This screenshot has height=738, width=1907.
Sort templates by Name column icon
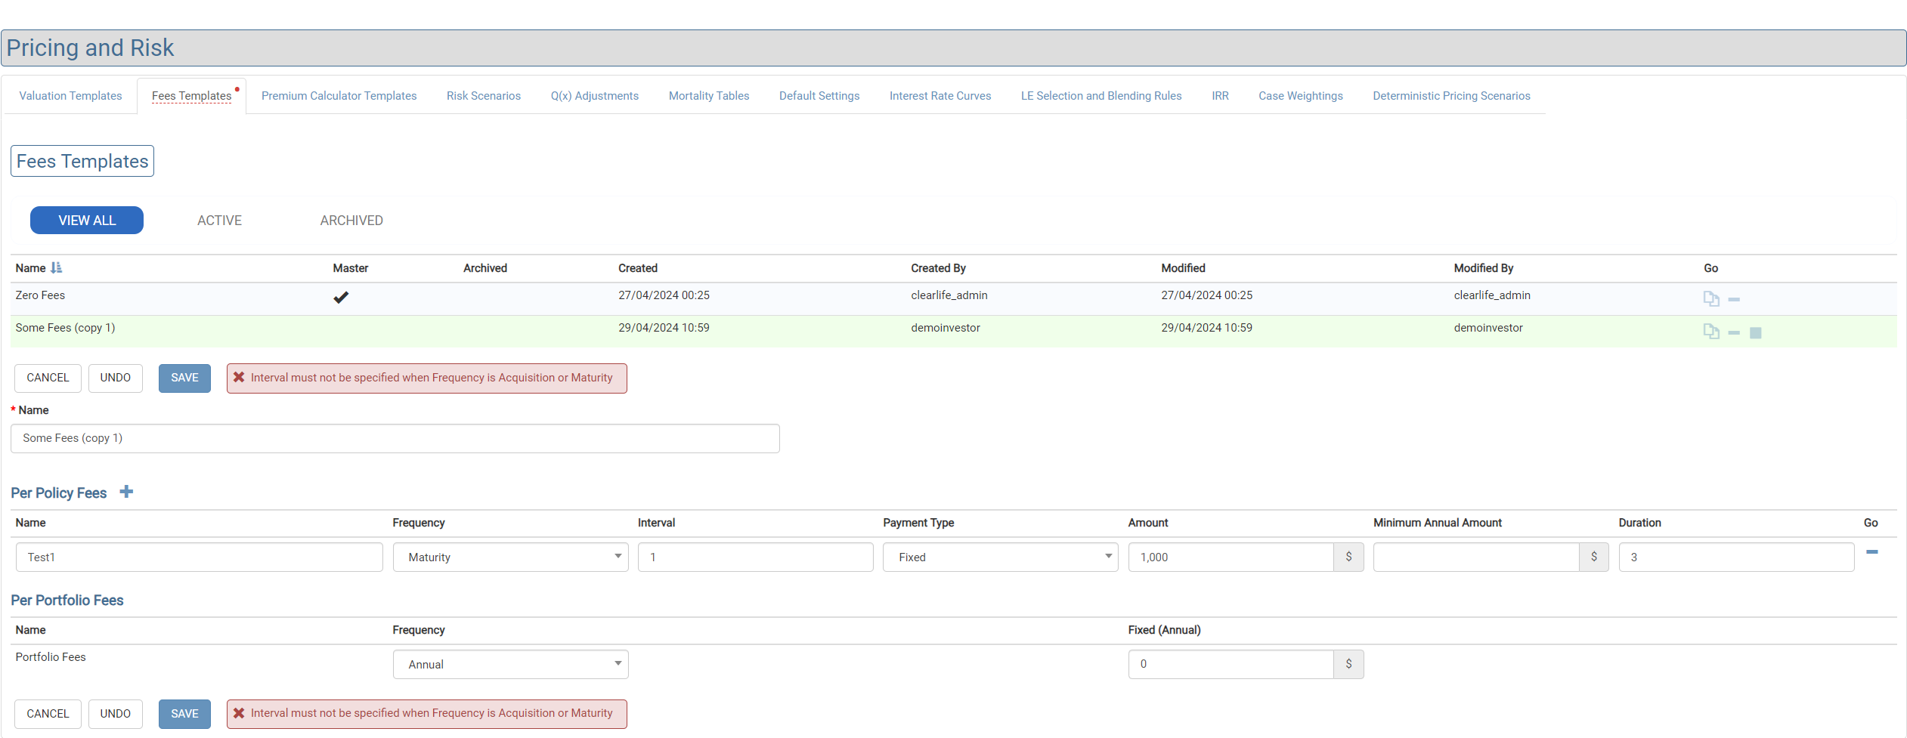57,268
